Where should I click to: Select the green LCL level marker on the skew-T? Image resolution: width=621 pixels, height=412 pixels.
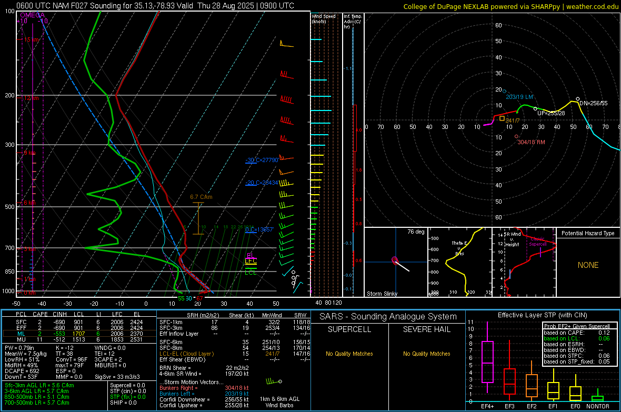pos(251,272)
